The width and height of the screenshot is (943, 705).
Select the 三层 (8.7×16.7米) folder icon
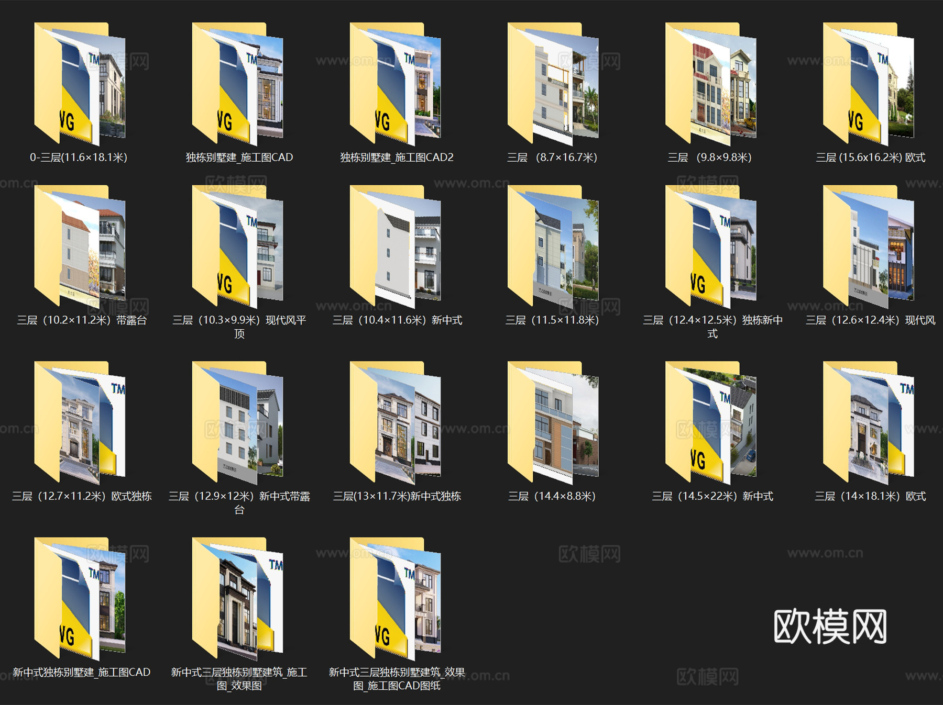(x=553, y=84)
